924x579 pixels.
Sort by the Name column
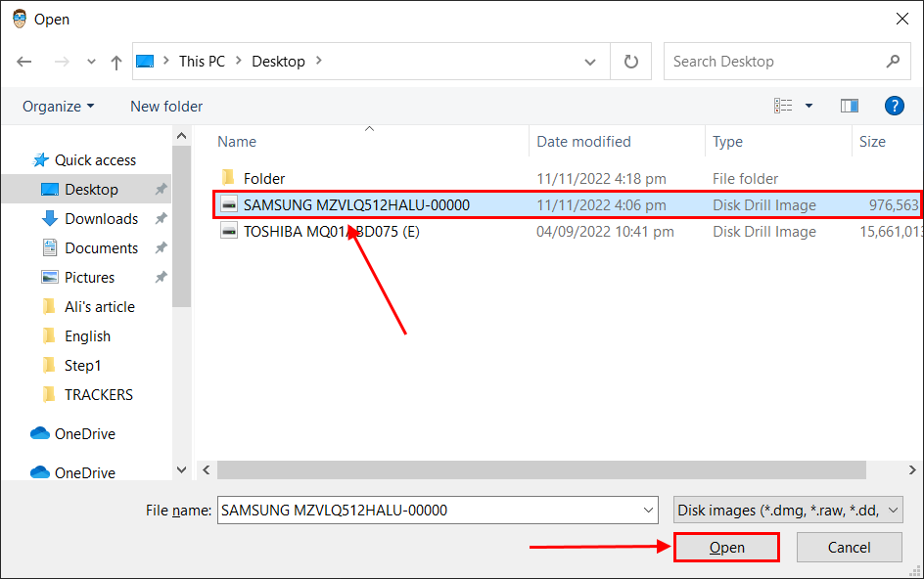pos(237,142)
